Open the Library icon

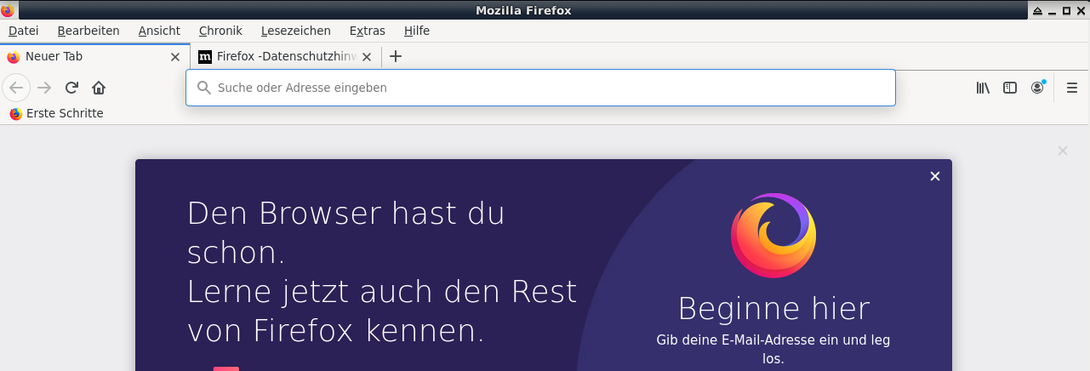point(983,88)
